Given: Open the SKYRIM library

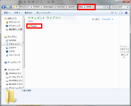Looking at the screenshot, I should (x=13, y=40).
